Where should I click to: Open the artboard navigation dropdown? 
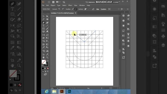click(x=70, y=88)
